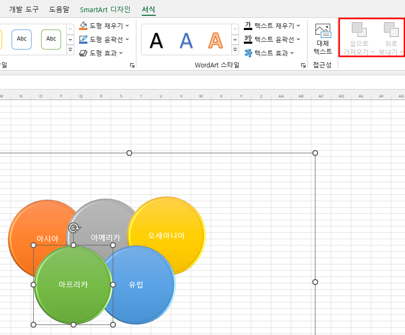Select the green 아프리카 circle
Viewport: 405px width, 335px height.
tap(73, 284)
